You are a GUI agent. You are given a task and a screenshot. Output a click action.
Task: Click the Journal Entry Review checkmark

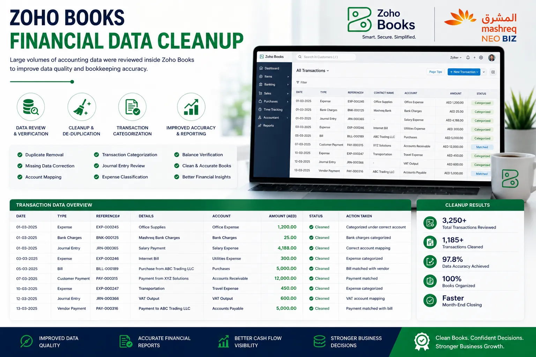(x=96, y=166)
